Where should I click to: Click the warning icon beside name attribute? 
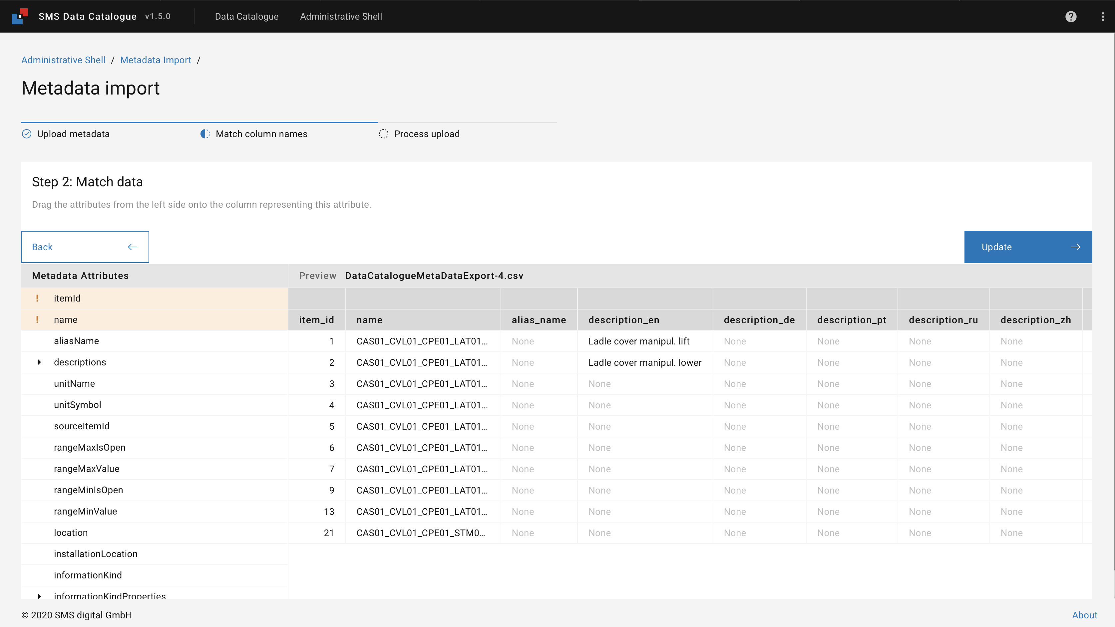pos(37,319)
